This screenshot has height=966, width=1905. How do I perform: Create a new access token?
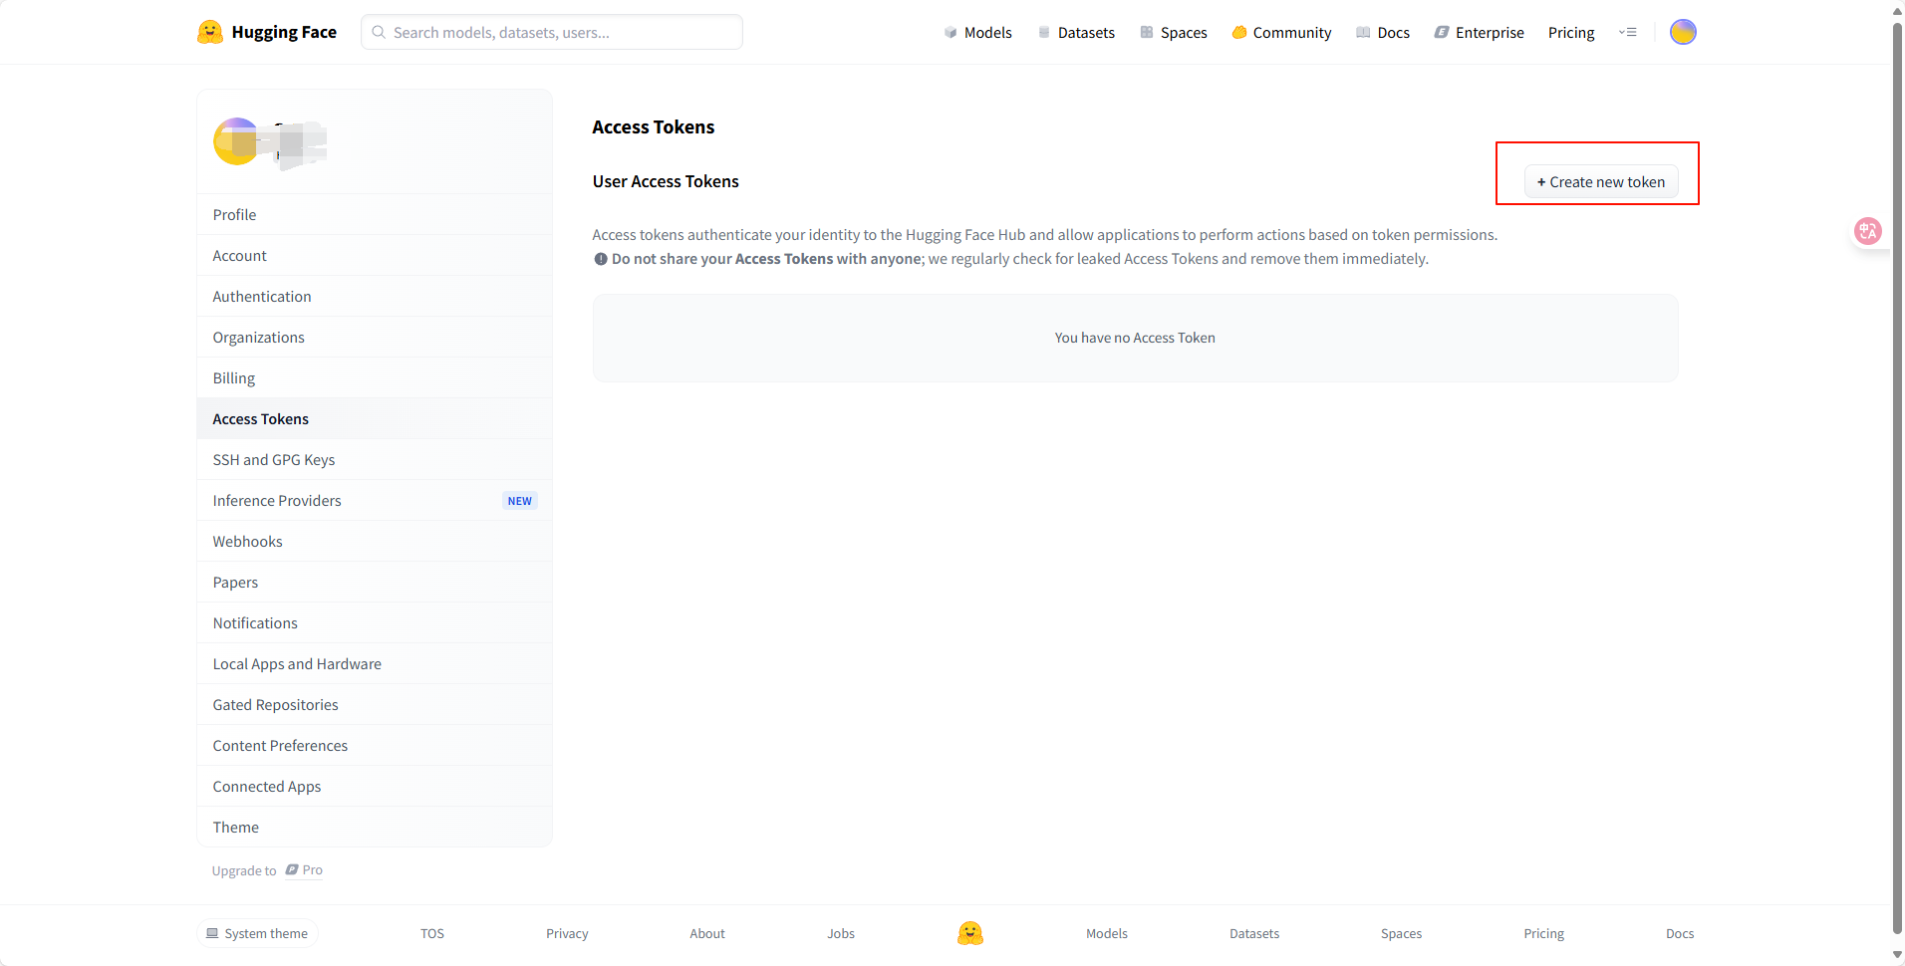pos(1601,182)
